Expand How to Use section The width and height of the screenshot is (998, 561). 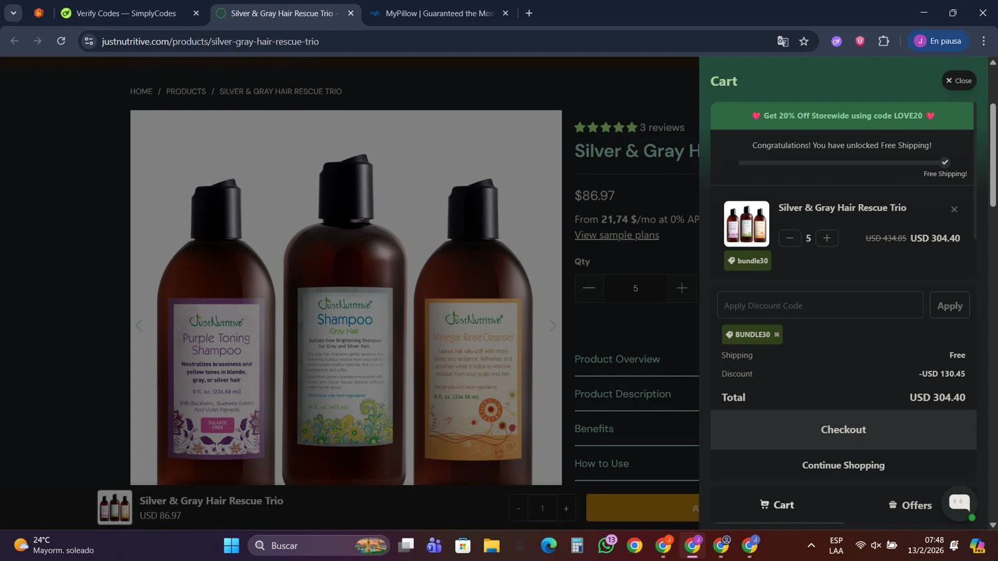tap(637, 463)
